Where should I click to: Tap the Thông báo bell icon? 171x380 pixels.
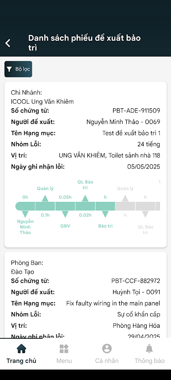(x=150, y=349)
